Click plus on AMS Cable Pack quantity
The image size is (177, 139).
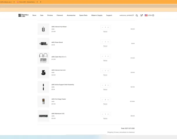108,56
